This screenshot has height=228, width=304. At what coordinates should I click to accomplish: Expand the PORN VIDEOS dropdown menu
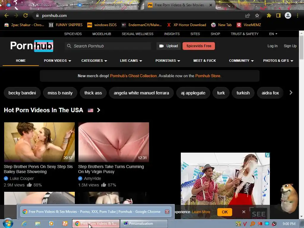(58, 61)
